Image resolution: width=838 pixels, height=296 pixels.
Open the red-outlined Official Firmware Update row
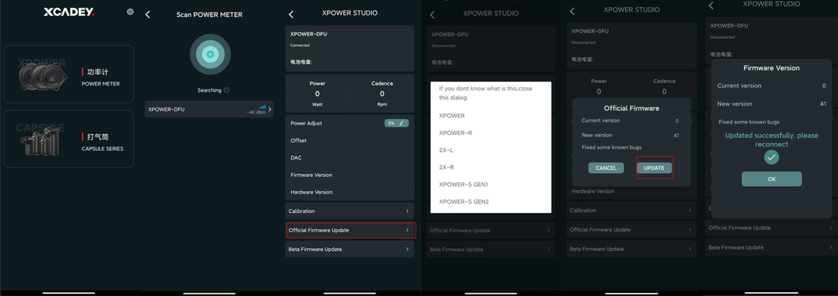(350, 230)
